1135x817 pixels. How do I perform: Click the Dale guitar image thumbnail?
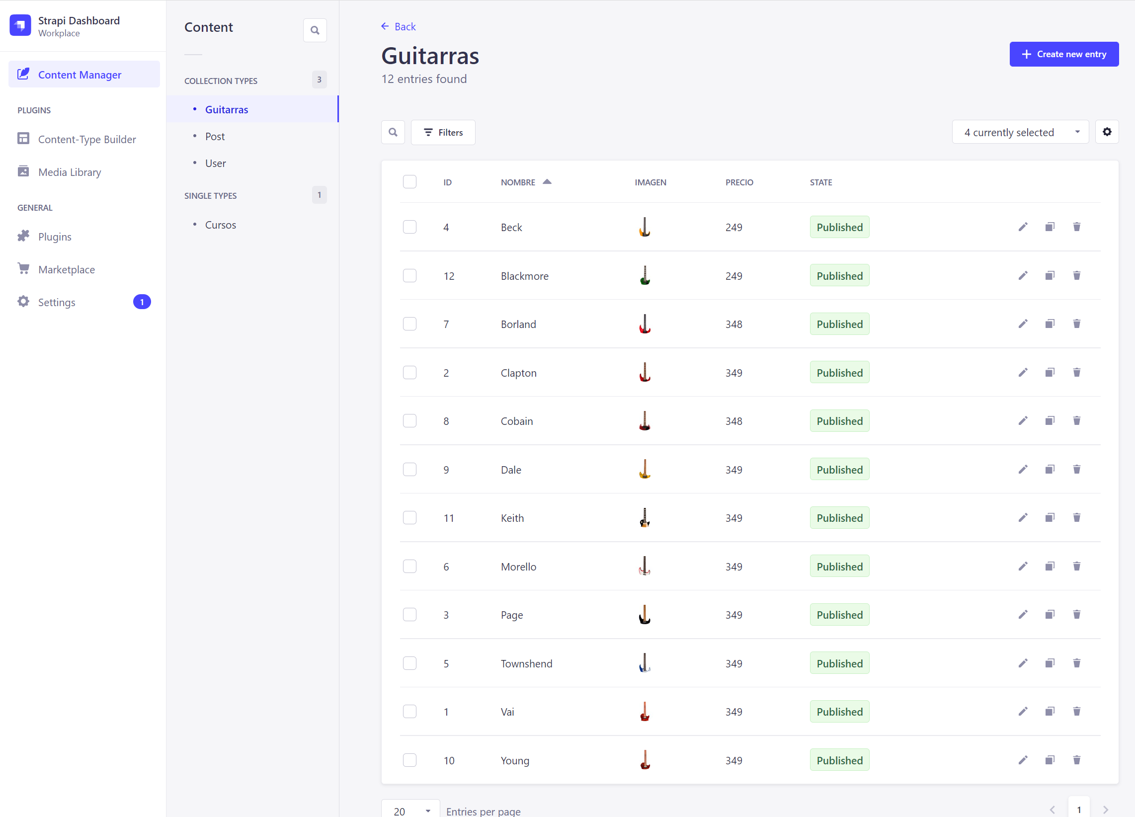coord(645,469)
